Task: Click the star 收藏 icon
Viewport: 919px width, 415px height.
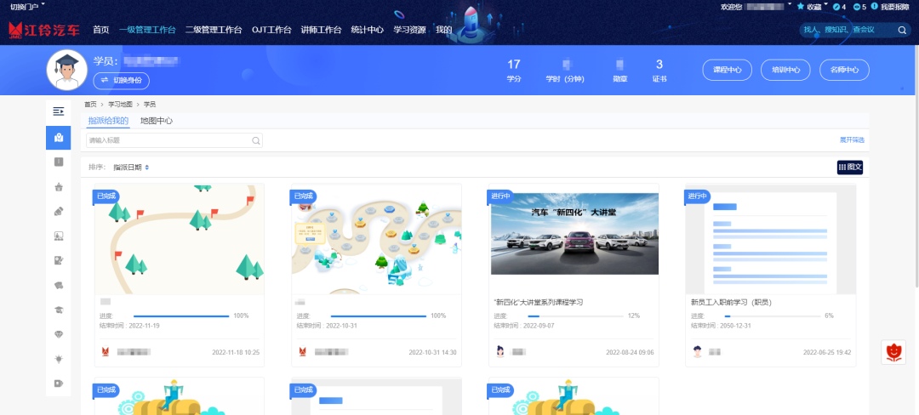Action: pos(801,7)
